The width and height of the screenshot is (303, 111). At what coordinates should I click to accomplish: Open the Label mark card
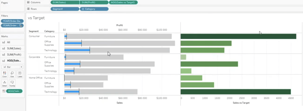click(x=20, y=74)
